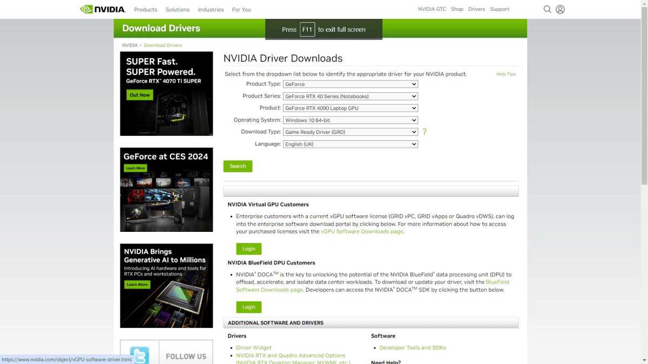Open the vGPU Software Downloads page link
The height and width of the screenshot is (364, 648).
point(362,231)
